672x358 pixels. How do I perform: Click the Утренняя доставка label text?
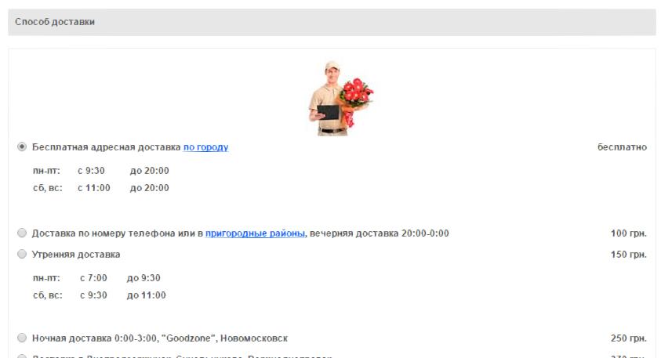[x=76, y=255]
